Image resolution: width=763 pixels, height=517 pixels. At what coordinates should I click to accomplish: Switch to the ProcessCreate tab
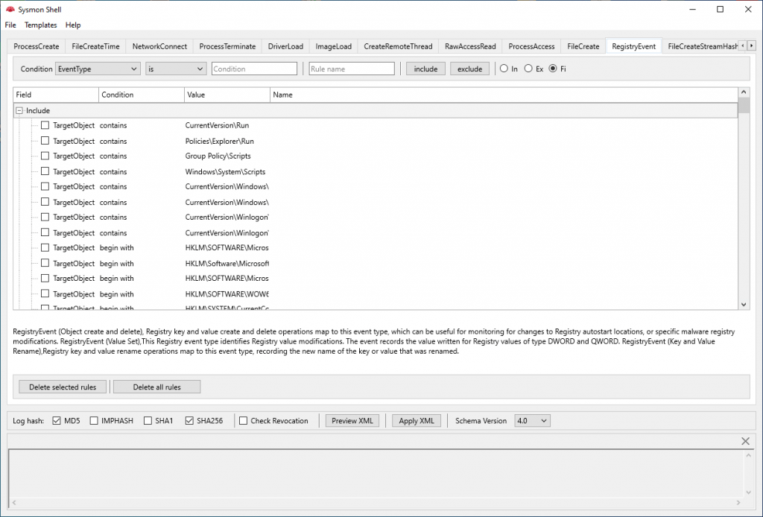pyautogui.click(x=35, y=45)
